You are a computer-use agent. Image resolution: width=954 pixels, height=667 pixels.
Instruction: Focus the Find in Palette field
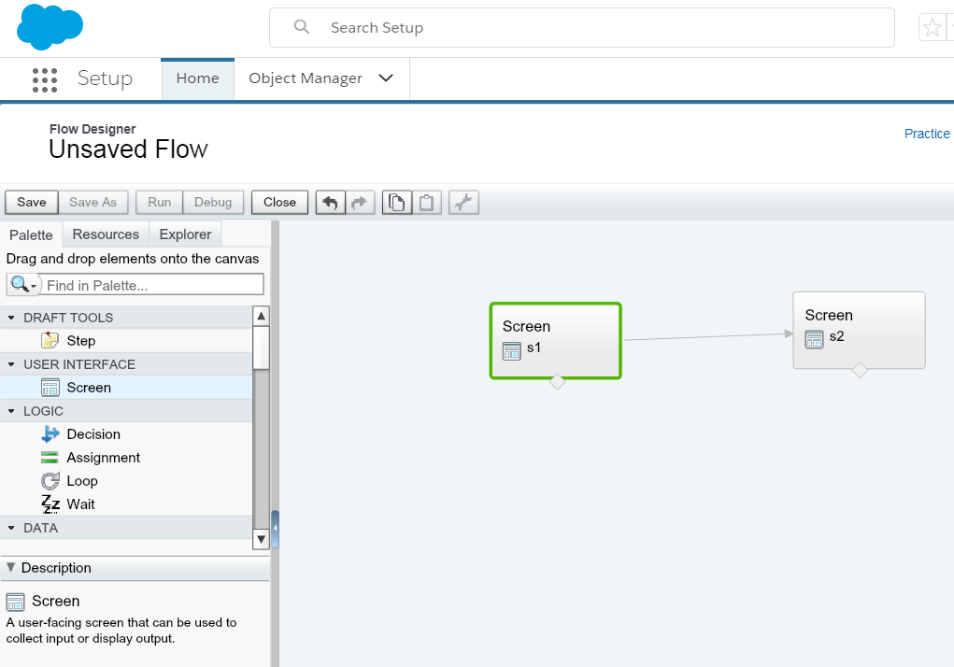(152, 285)
